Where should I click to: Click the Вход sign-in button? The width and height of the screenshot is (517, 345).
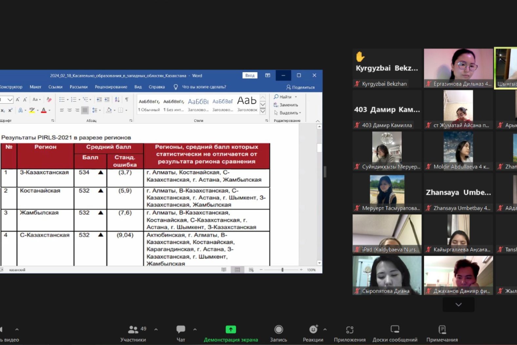coord(250,76)
